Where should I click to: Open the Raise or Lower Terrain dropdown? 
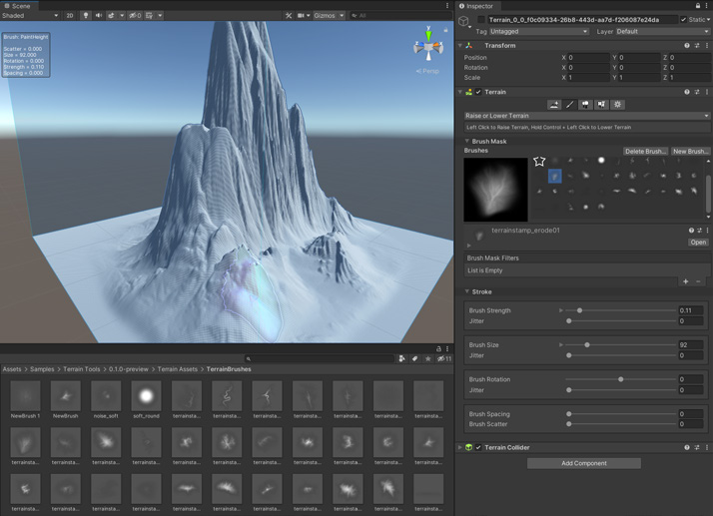pyautogui.click(x=586, y=116)
